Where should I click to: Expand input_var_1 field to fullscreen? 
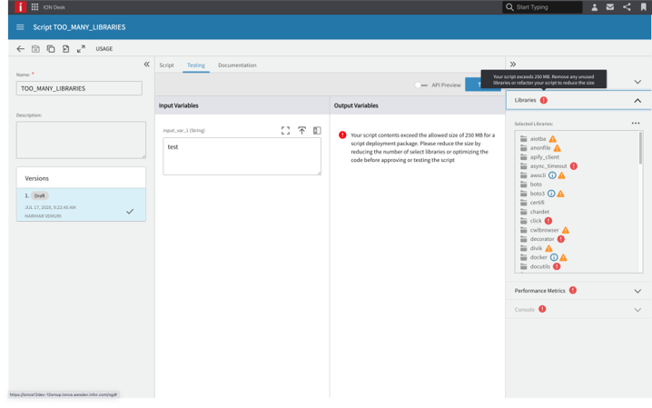(x=285, y=131)
